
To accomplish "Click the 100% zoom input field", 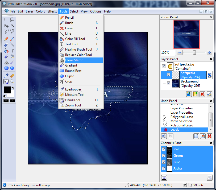I will click(168, 53).
